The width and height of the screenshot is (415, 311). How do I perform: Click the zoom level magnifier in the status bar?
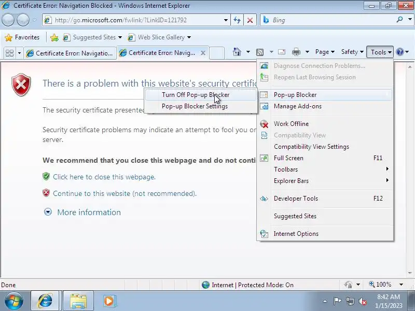[371, 285]
